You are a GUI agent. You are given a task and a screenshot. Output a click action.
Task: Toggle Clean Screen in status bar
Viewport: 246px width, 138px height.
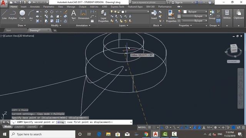tap(239, 128)
